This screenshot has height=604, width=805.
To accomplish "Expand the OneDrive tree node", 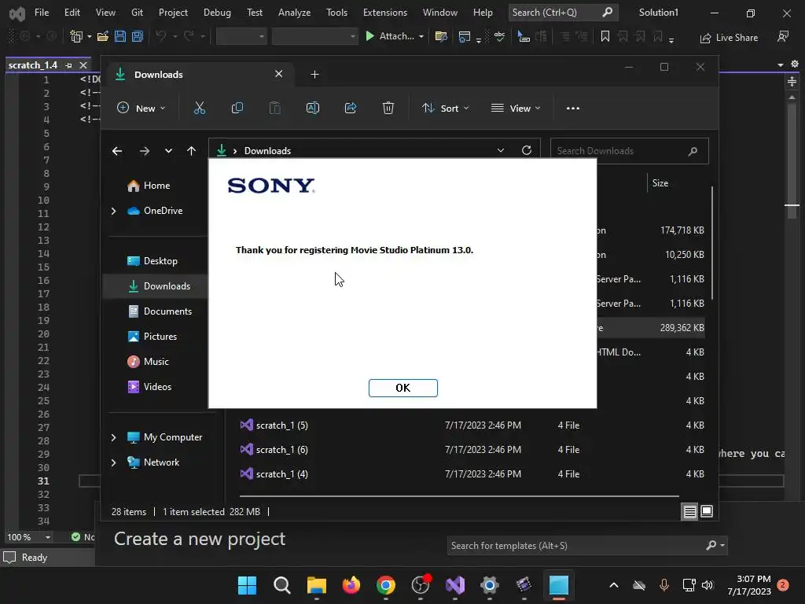I will pos(113,211).
